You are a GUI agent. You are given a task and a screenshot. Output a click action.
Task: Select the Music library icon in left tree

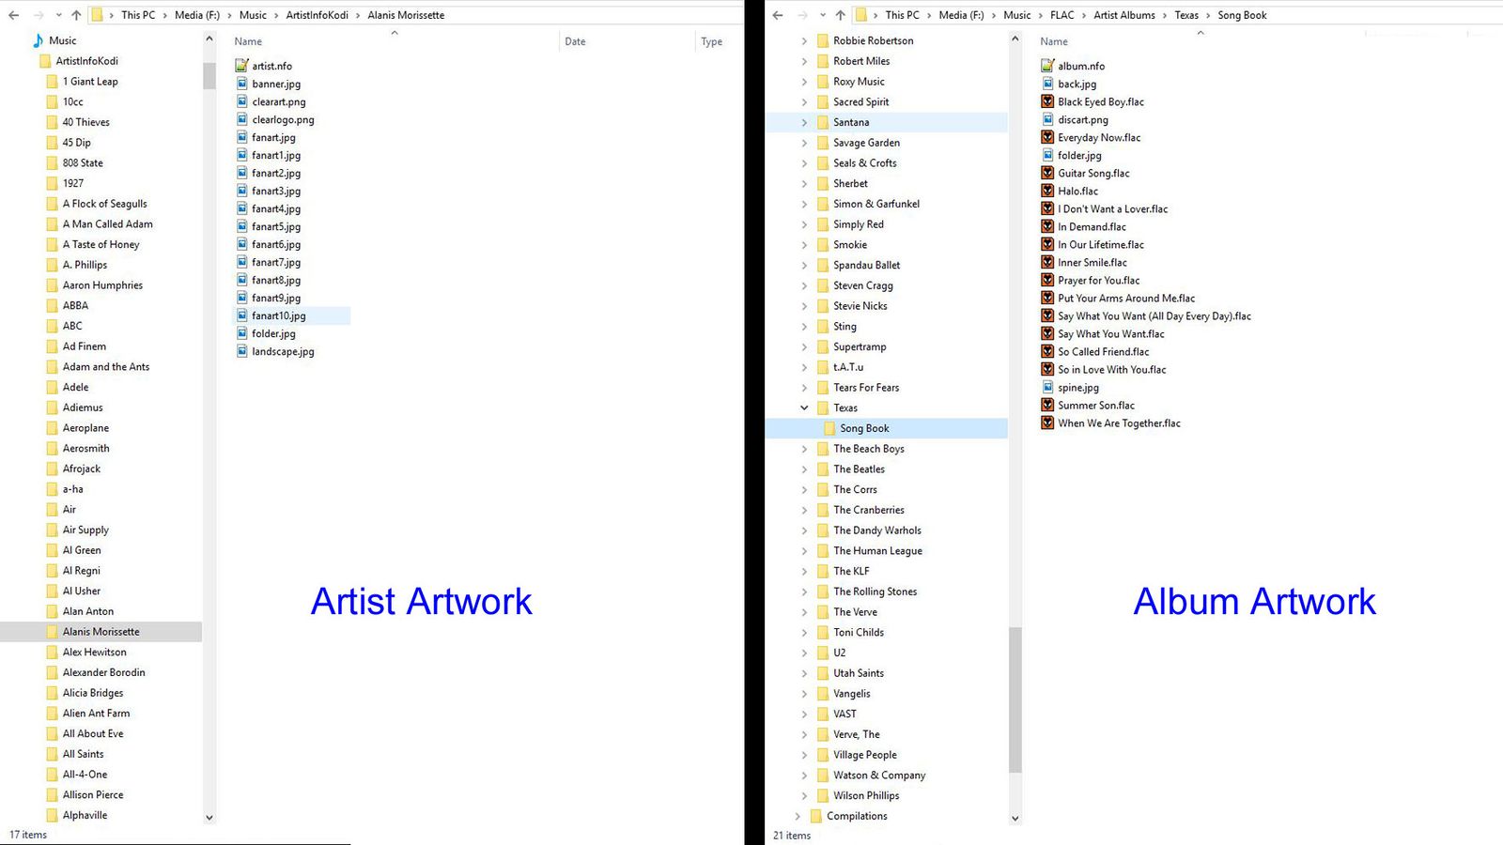click(39, 40)
